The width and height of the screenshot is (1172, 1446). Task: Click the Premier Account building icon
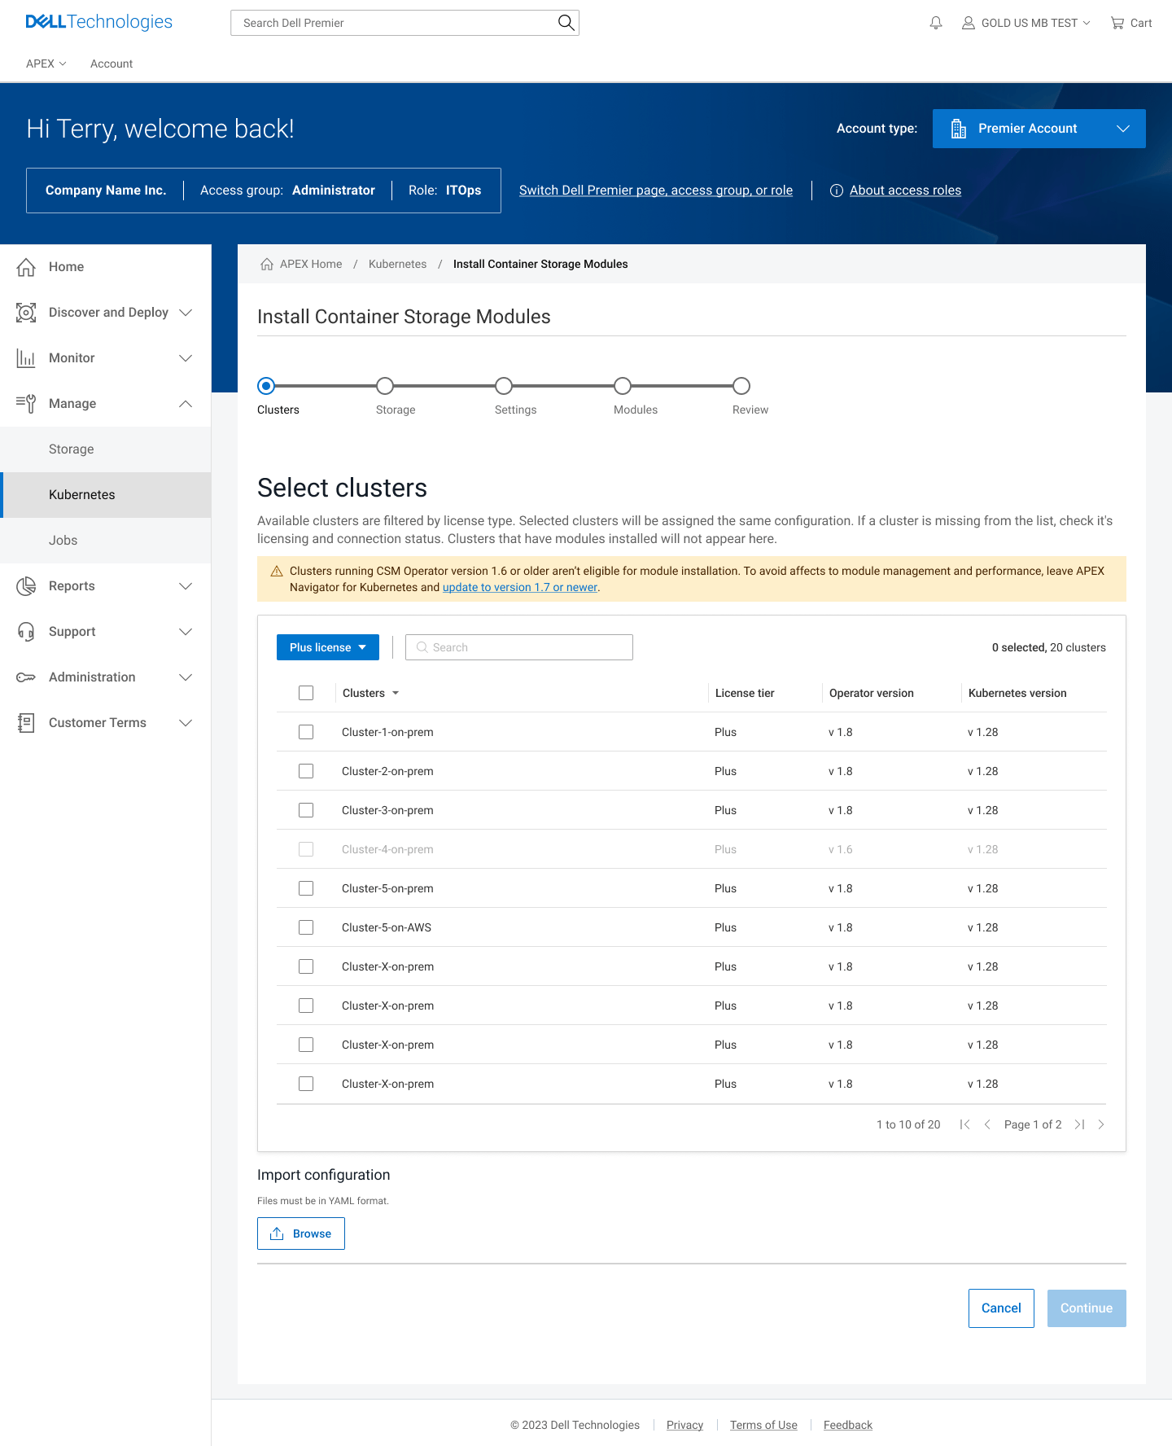click(959, 129)
